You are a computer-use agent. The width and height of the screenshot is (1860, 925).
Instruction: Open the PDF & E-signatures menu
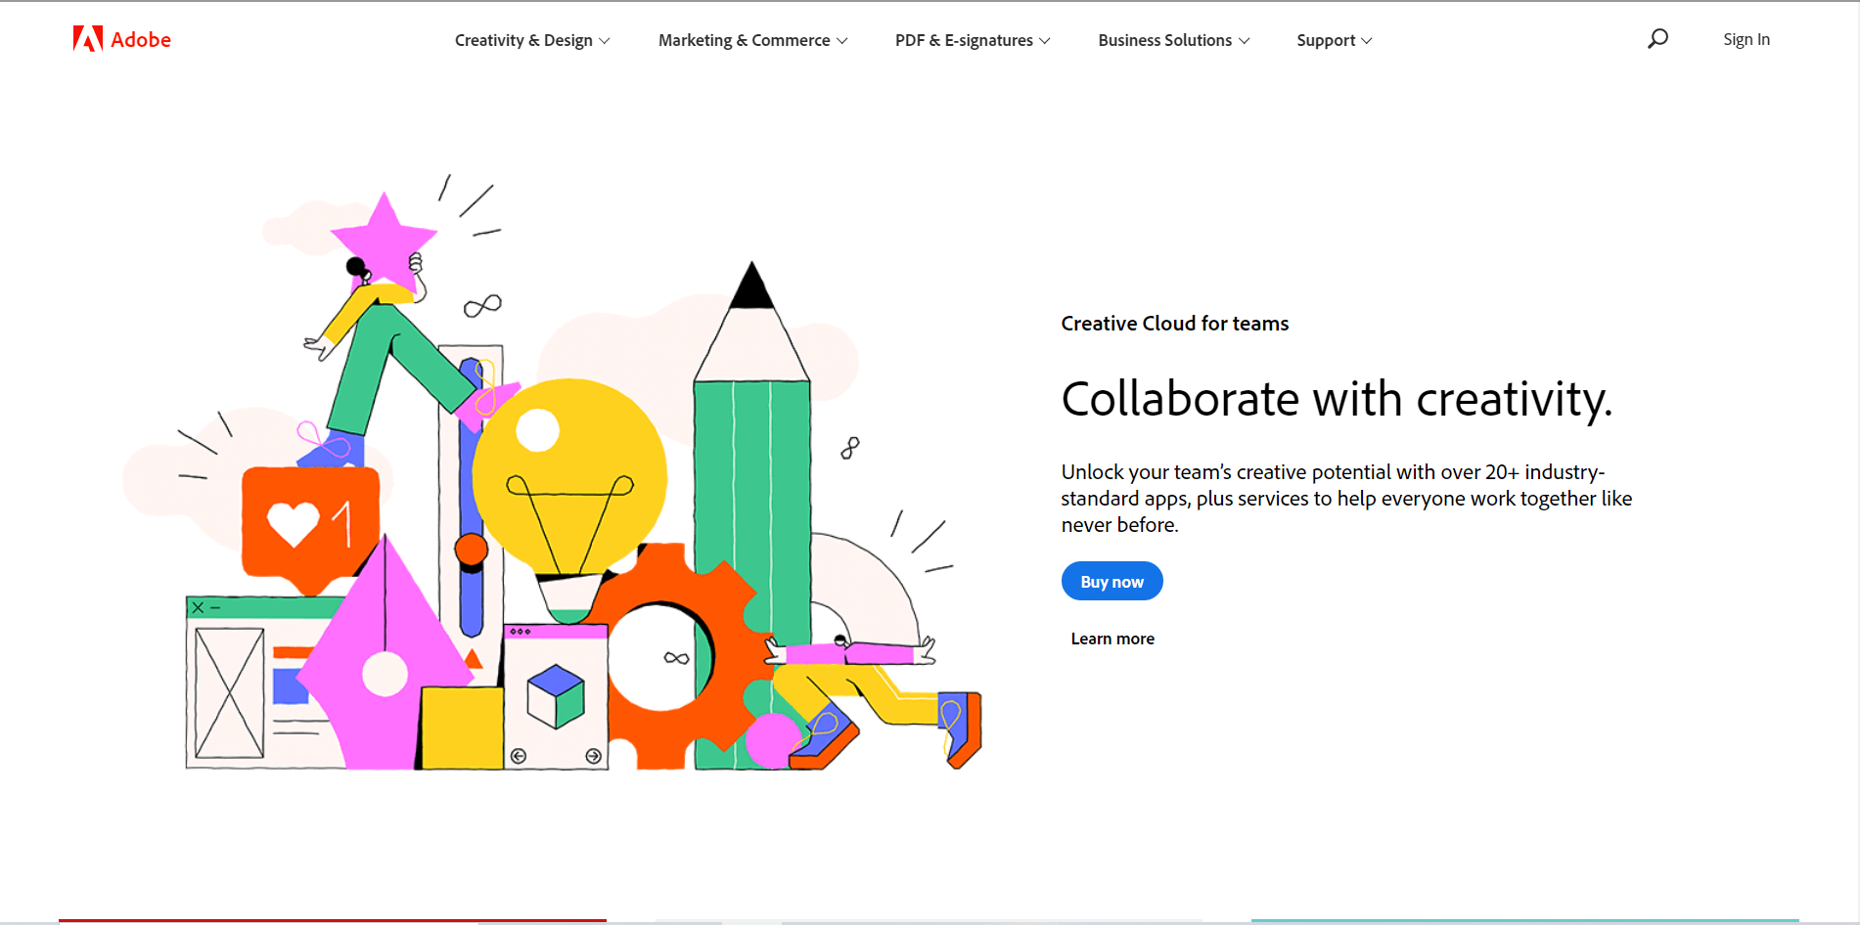point(973,40)
